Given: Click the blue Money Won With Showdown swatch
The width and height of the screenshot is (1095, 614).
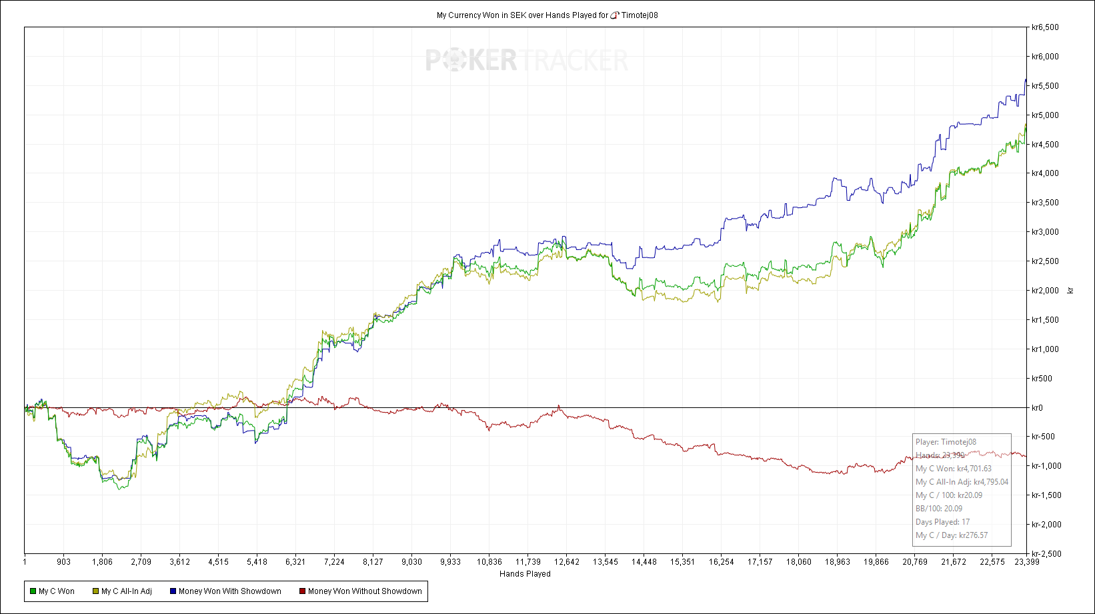Looking at the screenshot, I should click(x=173, y=591).
